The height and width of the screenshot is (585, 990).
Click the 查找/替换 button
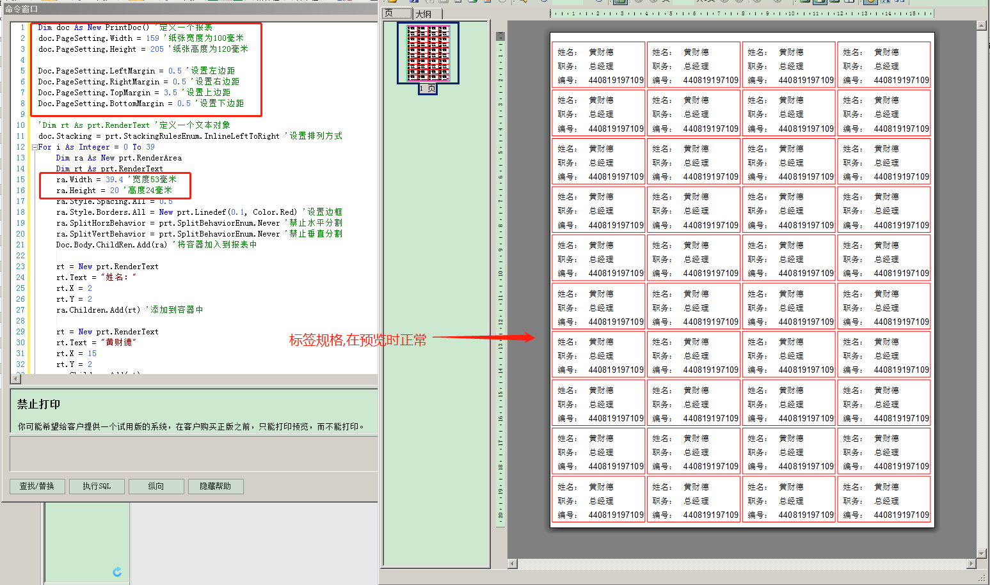tap(37, 487)
